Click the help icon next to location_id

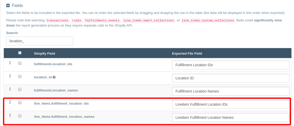54,77
